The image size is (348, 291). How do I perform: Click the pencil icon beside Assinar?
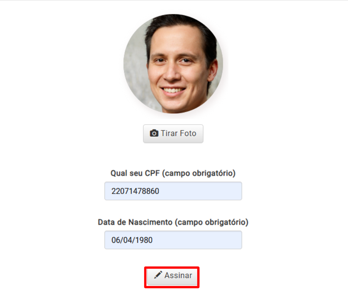(x=158, y=275)
